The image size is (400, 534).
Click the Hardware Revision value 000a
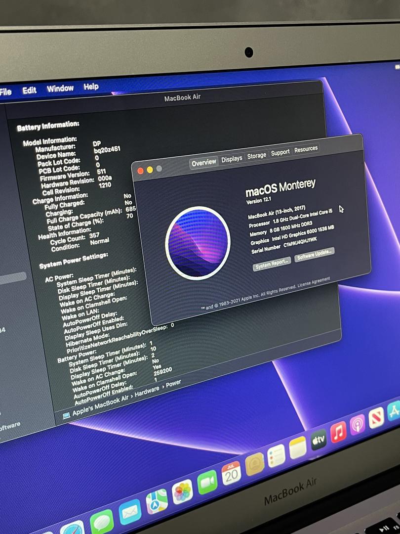[x=105, y=178]
